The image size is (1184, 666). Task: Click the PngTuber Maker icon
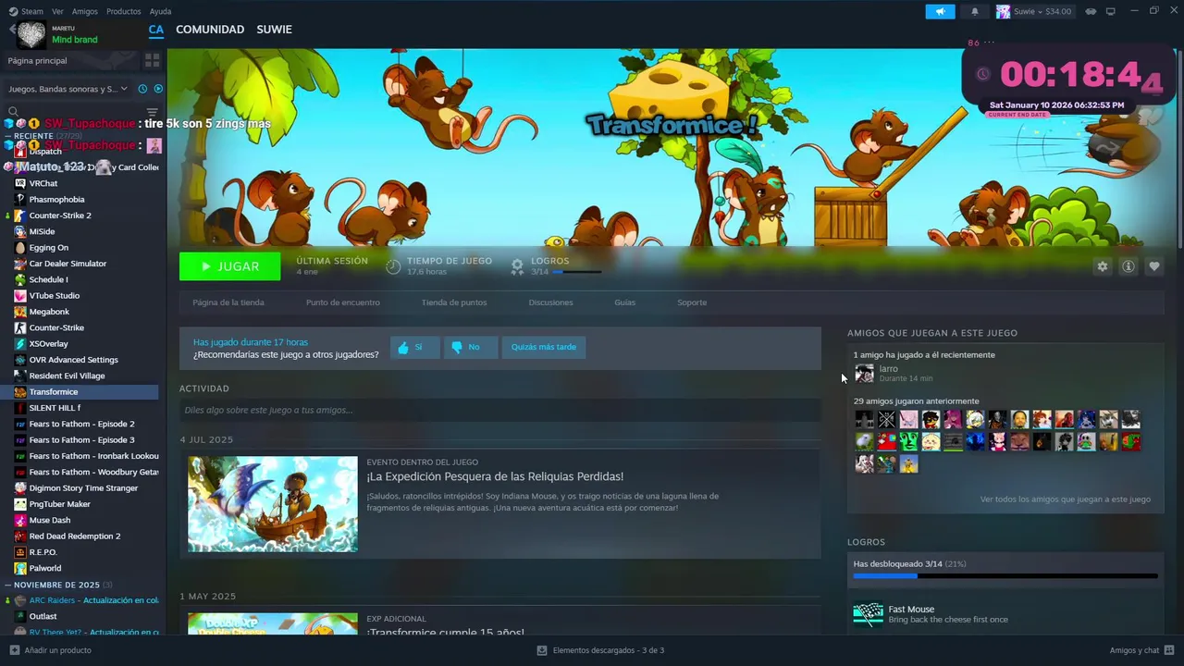click(x=20, y=504)
